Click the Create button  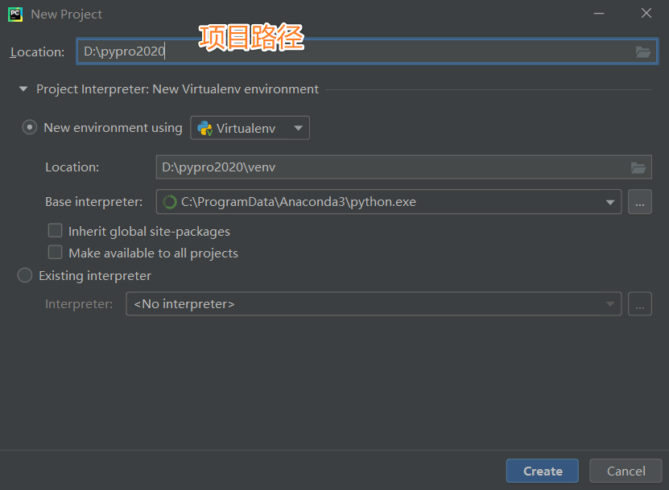coord(543,471)
